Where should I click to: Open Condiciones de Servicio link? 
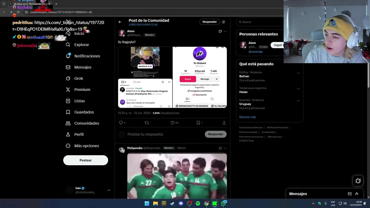251,127
